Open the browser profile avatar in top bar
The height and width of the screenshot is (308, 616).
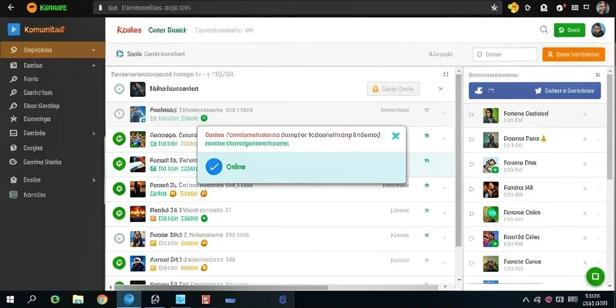[603, 7]
